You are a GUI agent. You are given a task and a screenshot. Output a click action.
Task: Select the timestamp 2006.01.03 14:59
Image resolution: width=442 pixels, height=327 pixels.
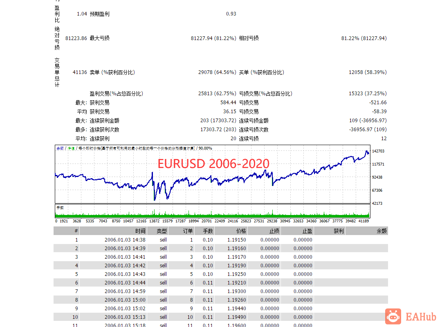click(125, 291)
